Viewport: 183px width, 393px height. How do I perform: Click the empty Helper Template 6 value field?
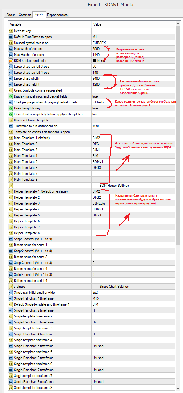tap(133, 221)
